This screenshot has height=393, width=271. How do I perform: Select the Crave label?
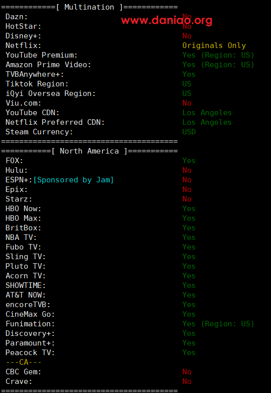(19, 381)
